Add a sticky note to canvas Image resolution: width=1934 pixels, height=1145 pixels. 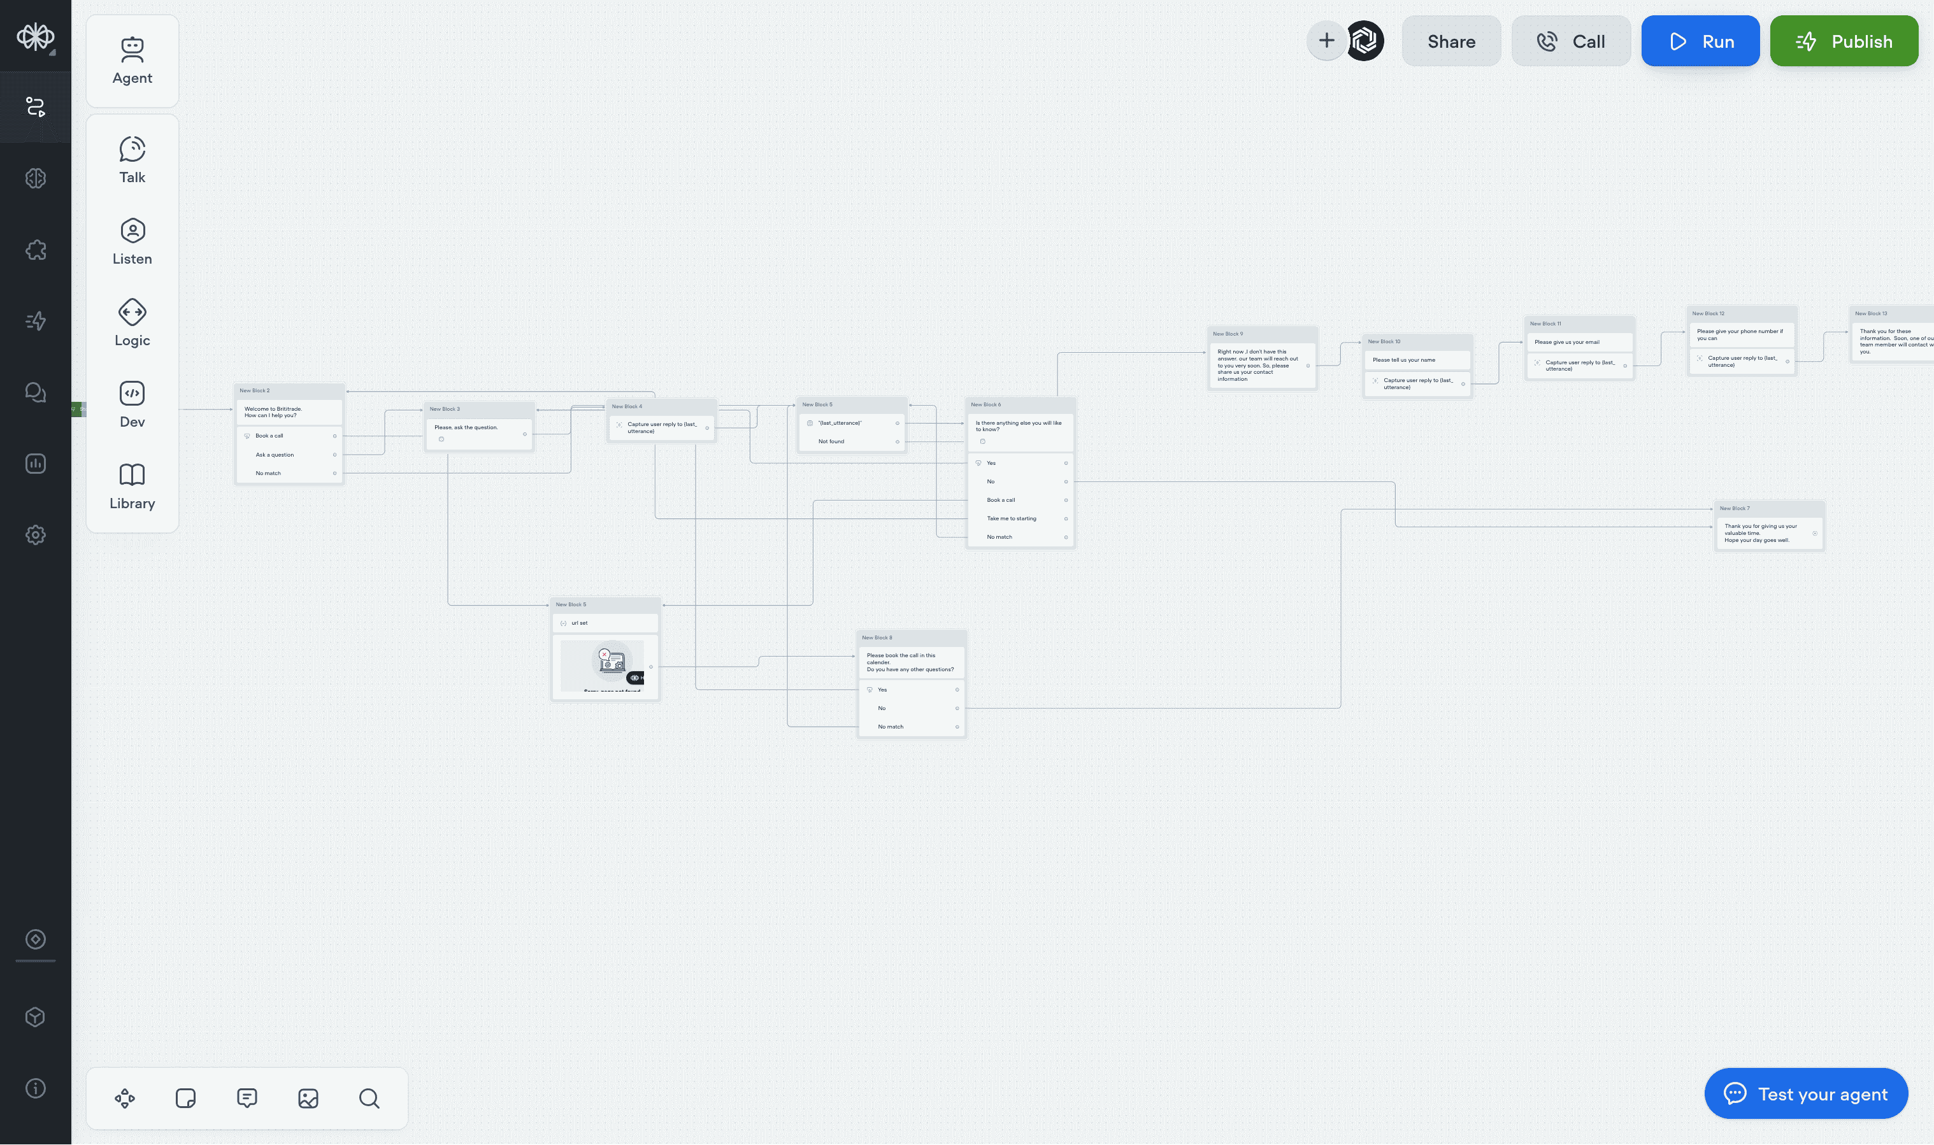185,1098
